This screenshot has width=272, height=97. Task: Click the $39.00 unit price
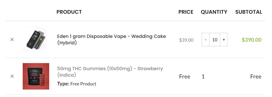tap(186, 40)
